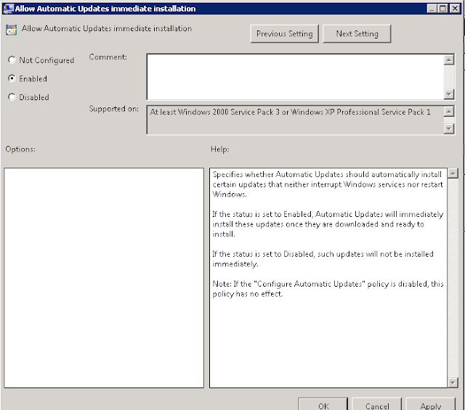This screenshot has width=465, height=410.
Task: Click the Supported on scroll up arrow
Action: pyautogui.click(x=449, y=111)
